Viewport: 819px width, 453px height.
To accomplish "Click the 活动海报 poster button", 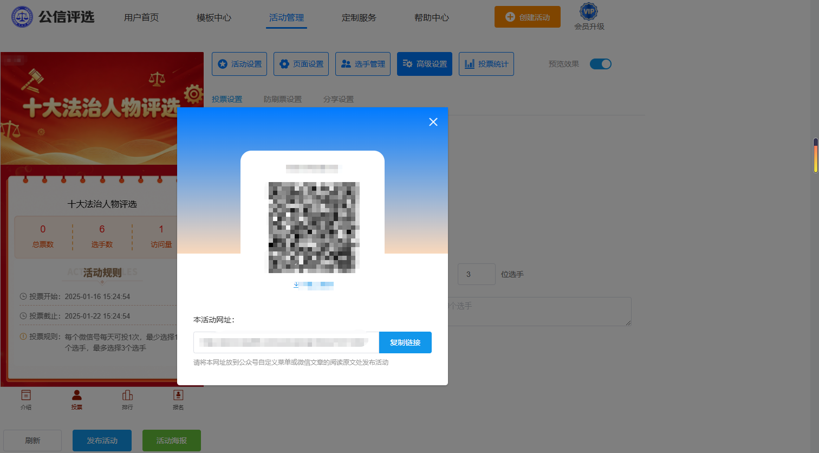I will 172,441.
